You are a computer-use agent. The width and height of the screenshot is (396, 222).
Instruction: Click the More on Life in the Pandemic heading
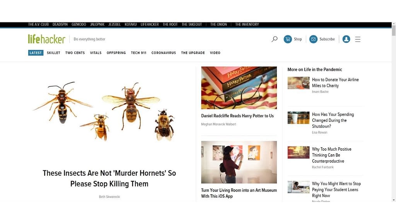click(x=315, y=69)
